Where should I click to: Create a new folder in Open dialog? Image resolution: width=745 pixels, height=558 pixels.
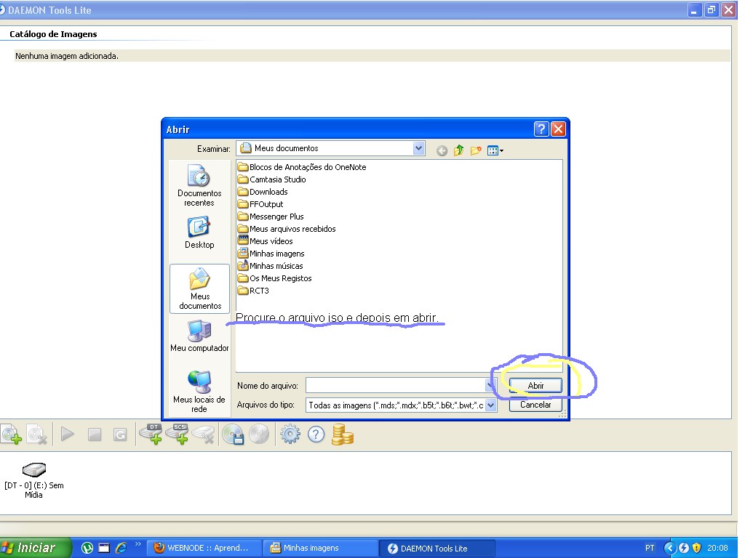(x=476, y=150)
